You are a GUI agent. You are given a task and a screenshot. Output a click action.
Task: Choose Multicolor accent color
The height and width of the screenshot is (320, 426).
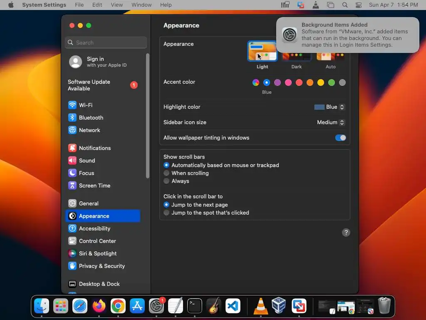256,82
